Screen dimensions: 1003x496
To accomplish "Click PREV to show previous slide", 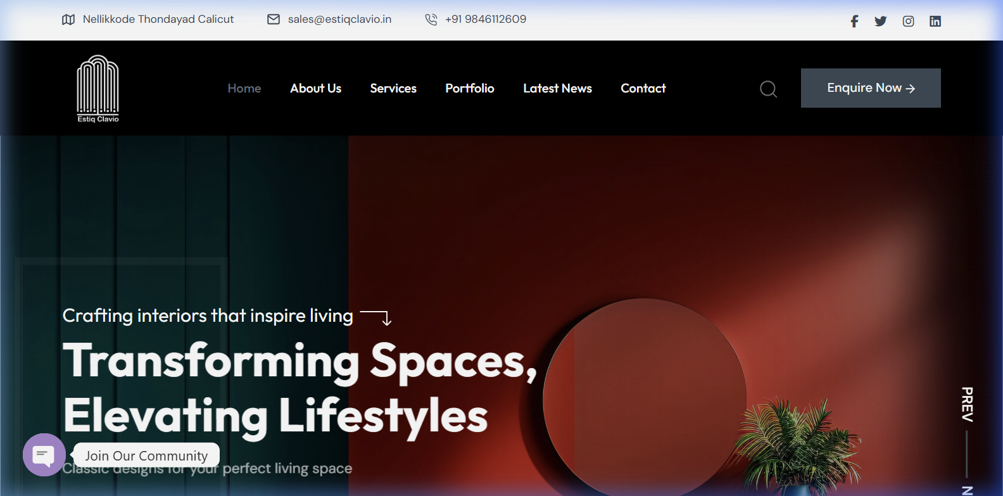I will [967, 404].
